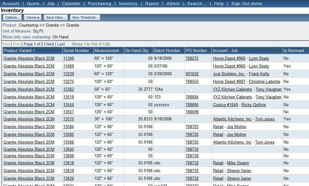This screenshot has height=186, width=309.
Task: Open Frank Kelly job link
Action: (259, 74)
